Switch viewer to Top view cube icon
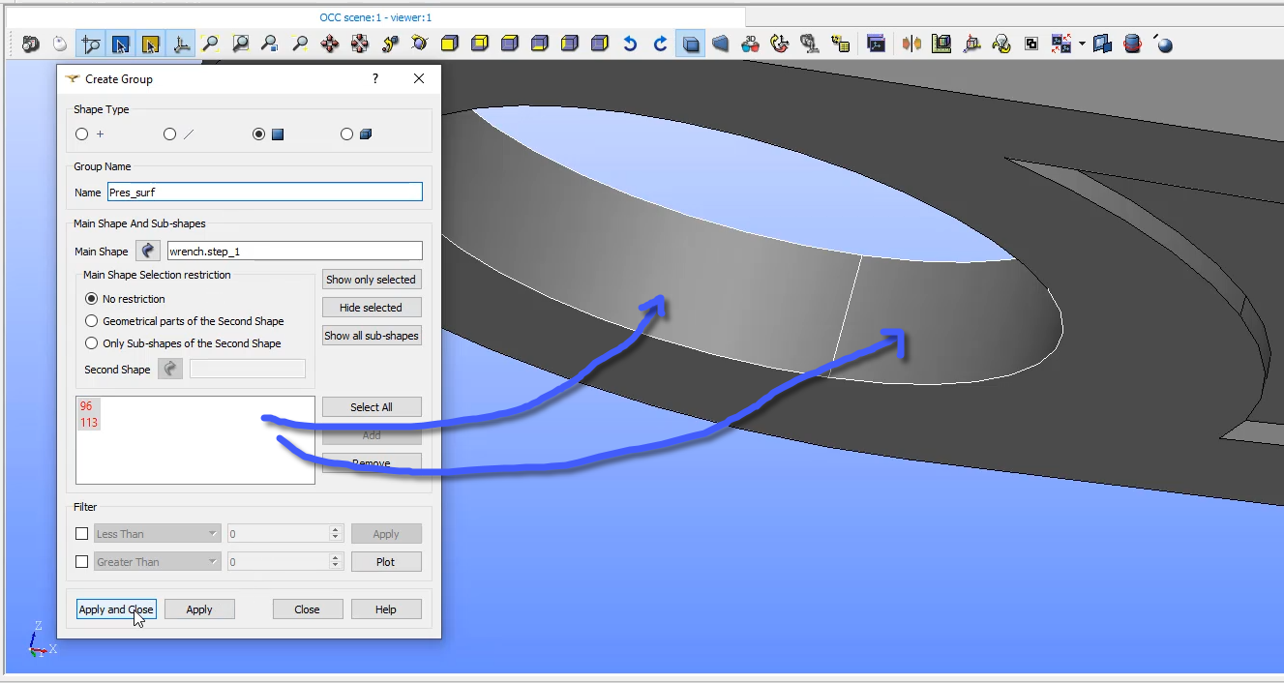The height and width of the screenshot is (683, 1284). tap(509, 43)
